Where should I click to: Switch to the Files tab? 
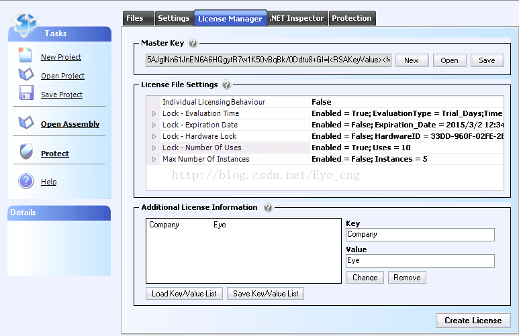pyautogui.click(x=138, y=18)
